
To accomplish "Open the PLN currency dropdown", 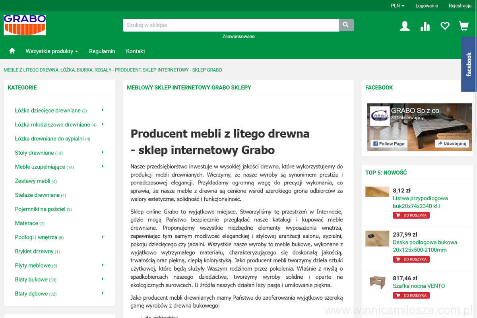I will point(397,6).
